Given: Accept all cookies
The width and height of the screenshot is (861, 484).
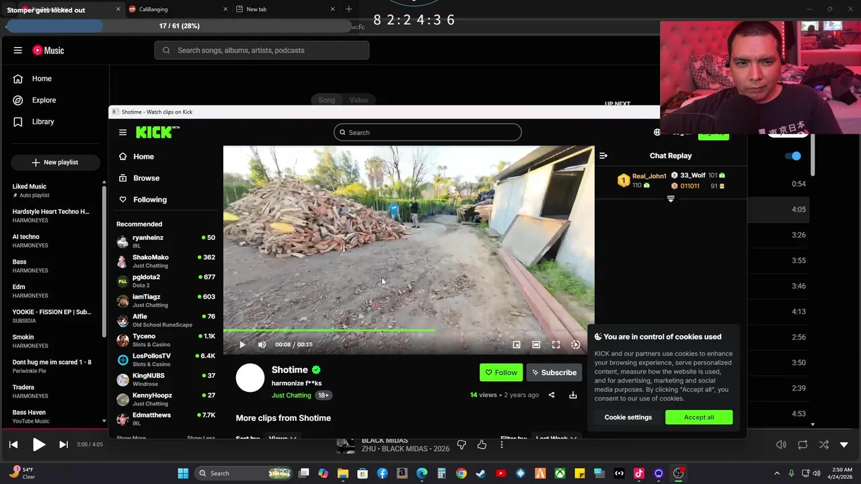Looking at the screenshot, I should pyautogui.click(x=699, y=417).
